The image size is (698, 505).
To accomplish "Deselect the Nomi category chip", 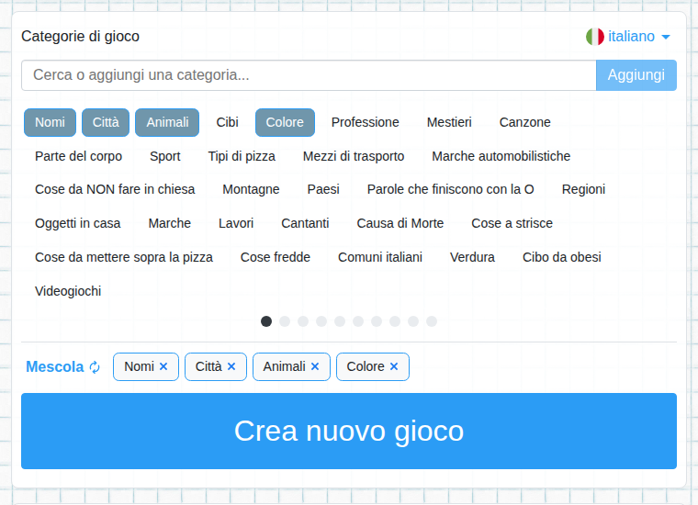I will 50,122.
